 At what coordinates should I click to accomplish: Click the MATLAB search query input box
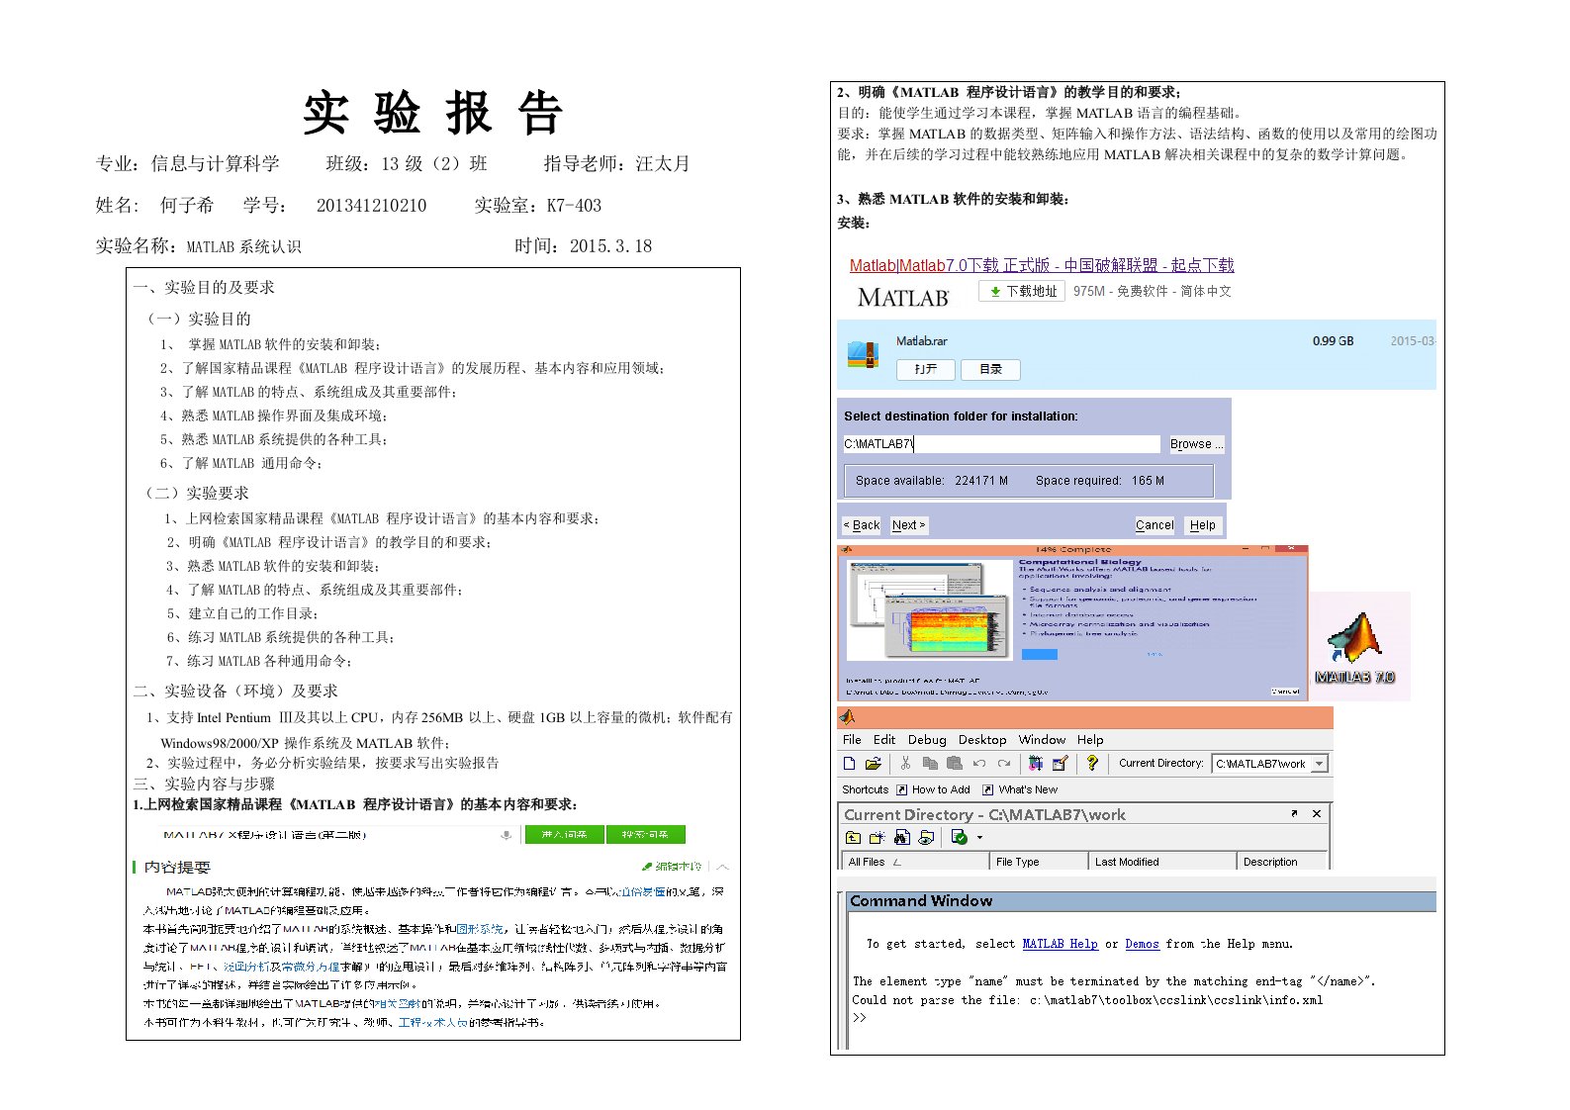(338, 834)
